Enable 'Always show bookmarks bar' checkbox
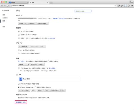This screenshot has width=134, height=110. 19,53
